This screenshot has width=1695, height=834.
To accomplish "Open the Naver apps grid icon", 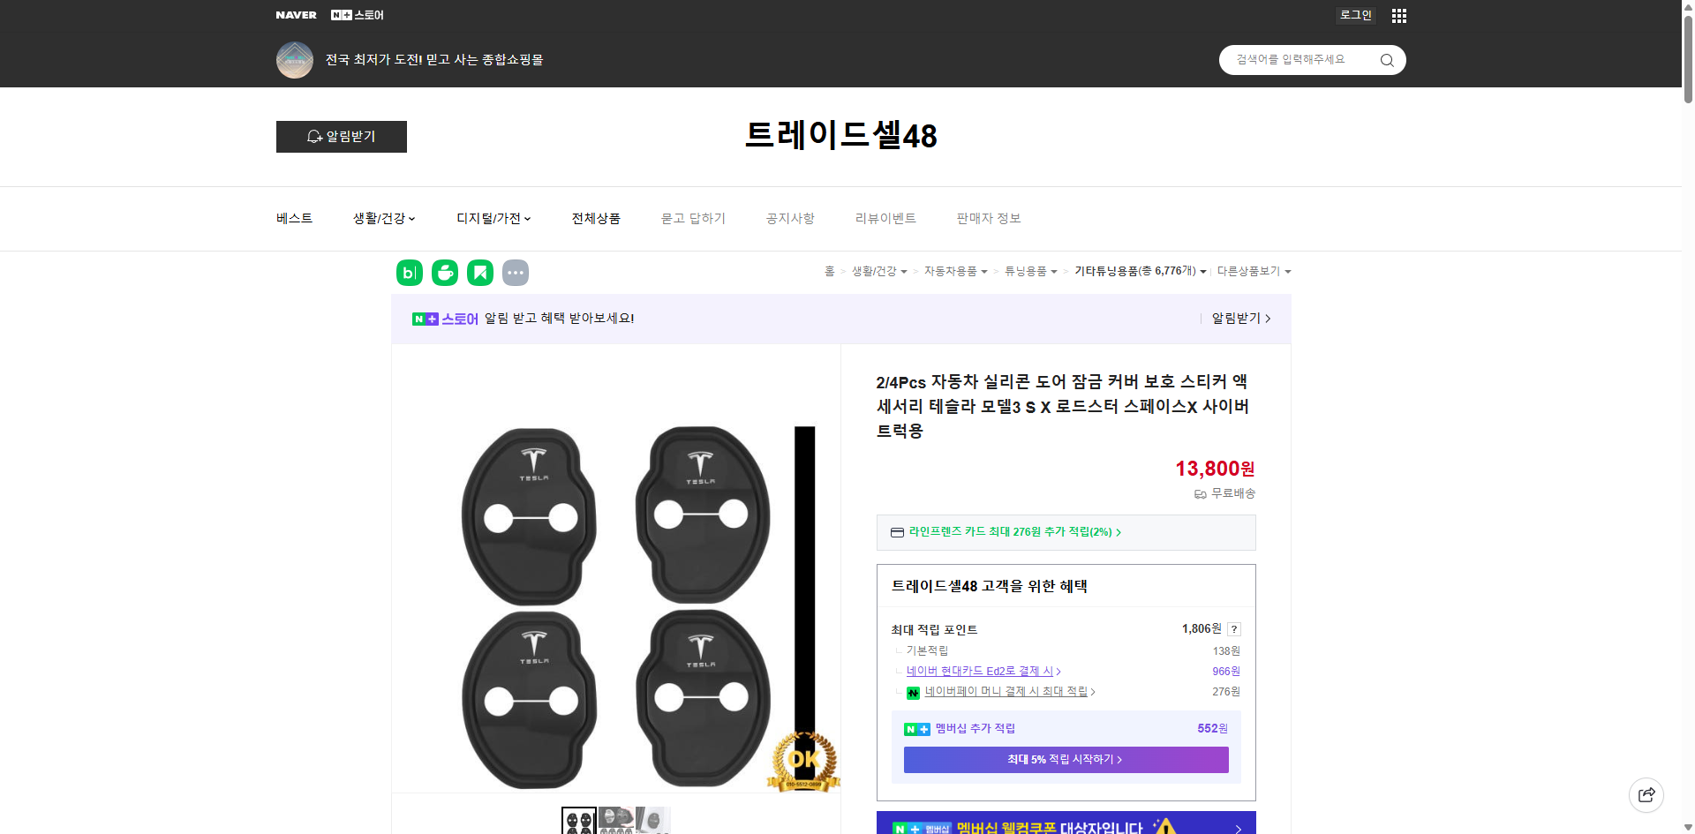I will click(1398, 15).
